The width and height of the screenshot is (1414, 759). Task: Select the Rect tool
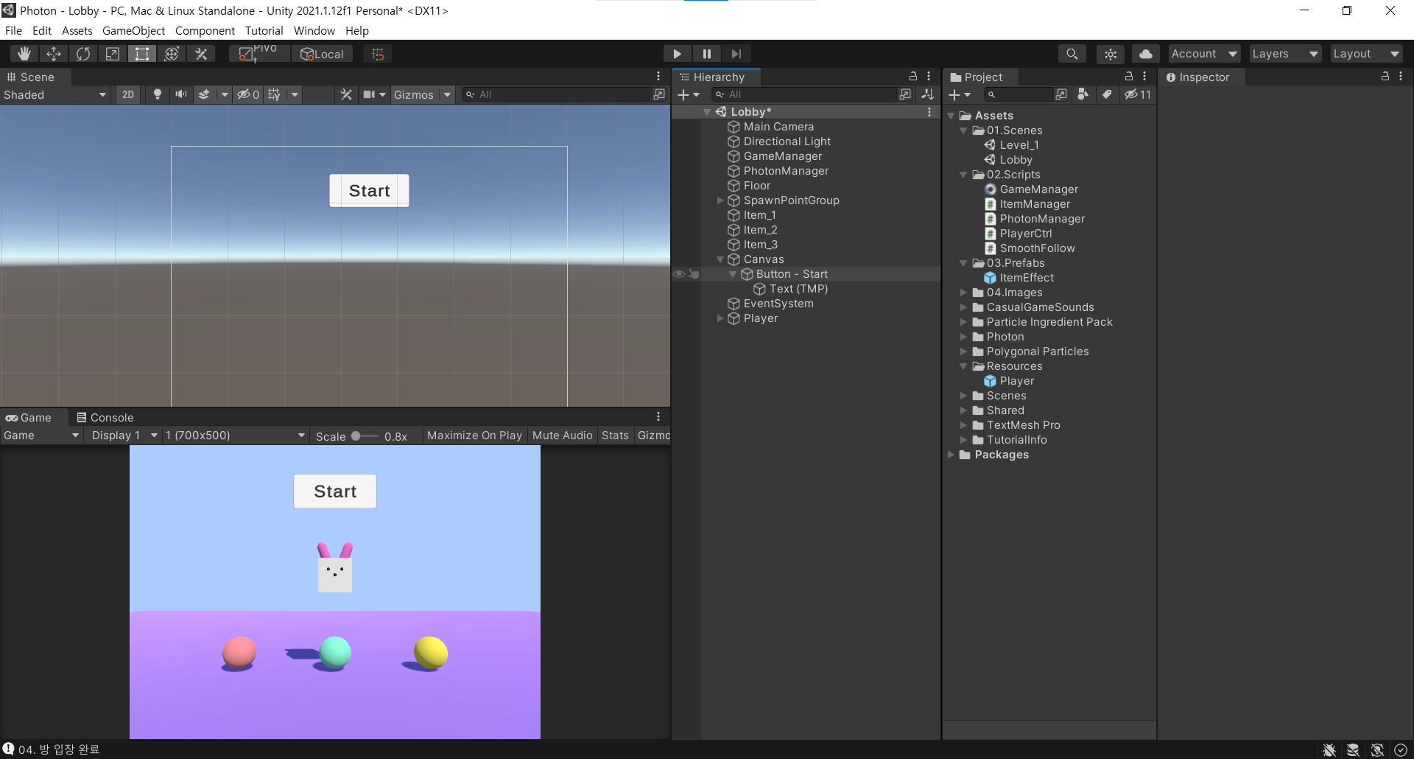142,54
